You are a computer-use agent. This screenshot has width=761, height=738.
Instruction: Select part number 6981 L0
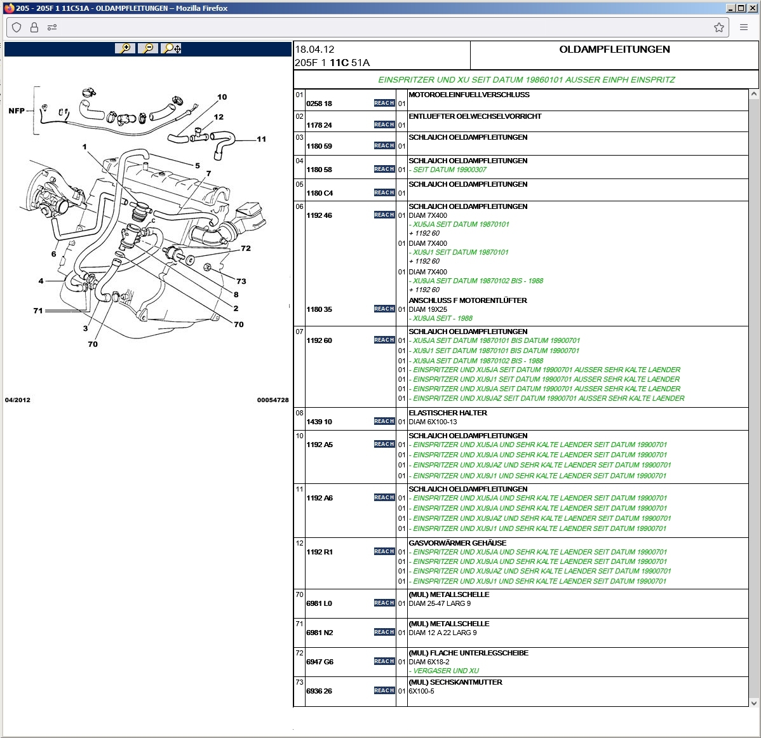[319, 603]
